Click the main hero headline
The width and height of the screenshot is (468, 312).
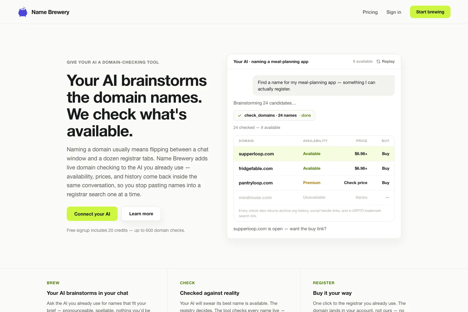137,106
